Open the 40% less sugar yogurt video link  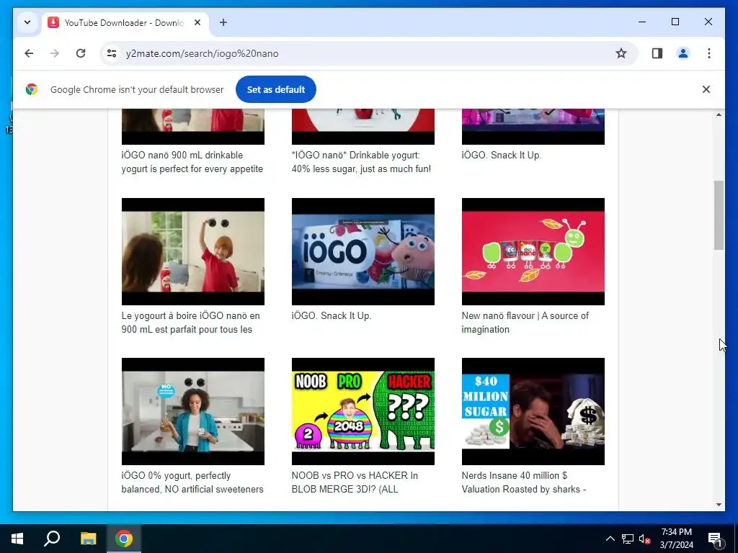click(x=361, y=162)
